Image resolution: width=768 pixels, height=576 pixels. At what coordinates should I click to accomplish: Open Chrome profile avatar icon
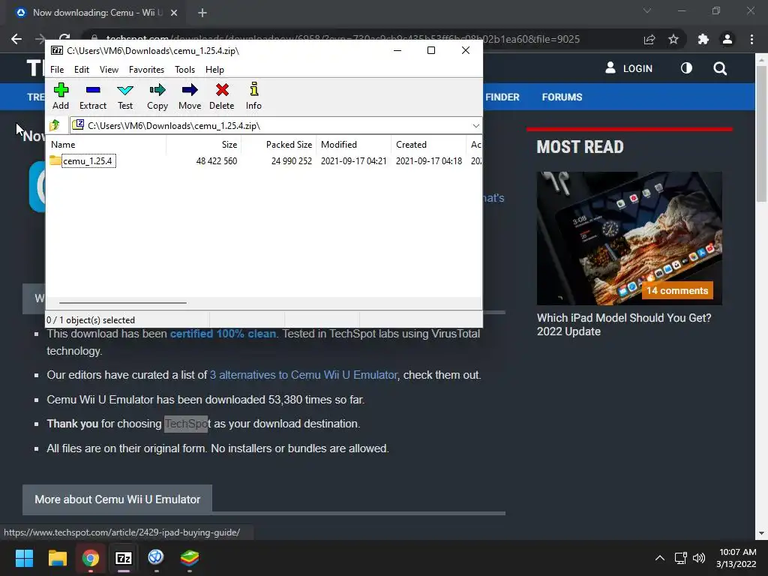click(x=727, y=39)
